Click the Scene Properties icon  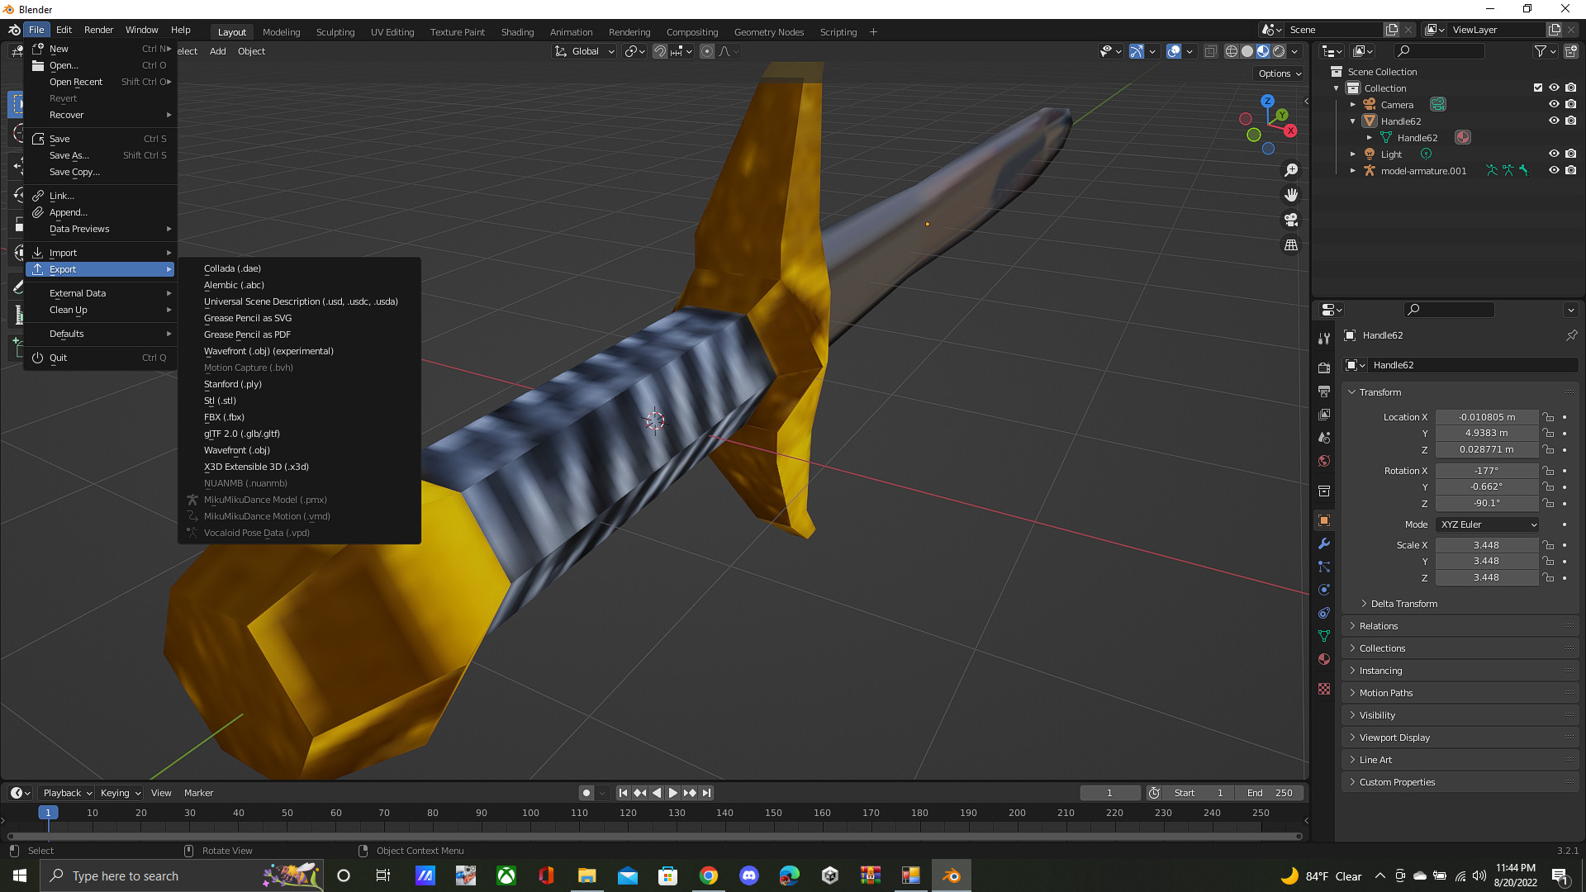(x=1325, y=435)
